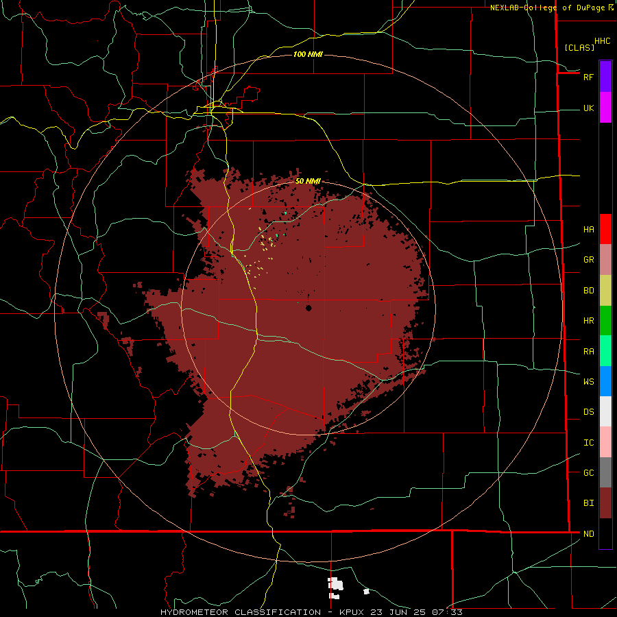Click the GC gray legend swatch
This screenshot has width=617, height=617.
tap(605, 472)
